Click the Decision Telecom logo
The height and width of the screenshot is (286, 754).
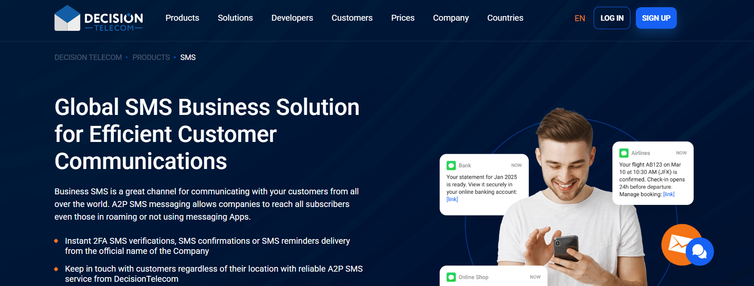click(98, 18)
